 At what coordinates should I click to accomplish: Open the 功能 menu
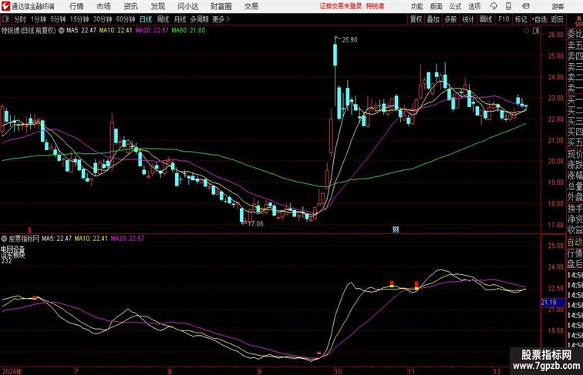click(417, 6)
